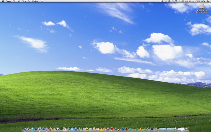This screenshot has width=211, height=132.
Task: Open Excel X icon in Dock
Action: tap(137, 129)
